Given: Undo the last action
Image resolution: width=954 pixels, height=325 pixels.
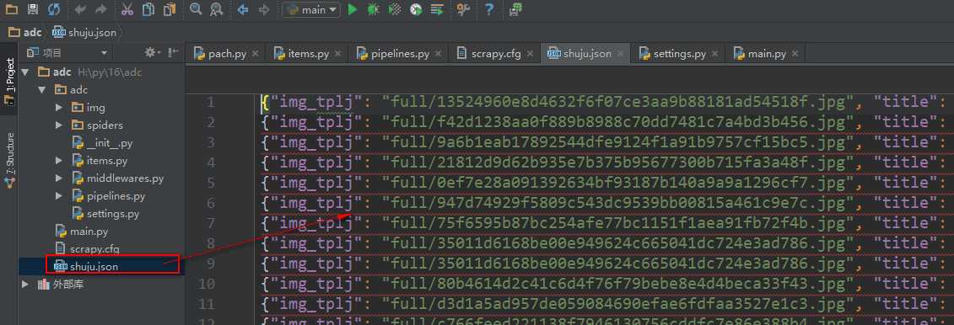Looking at the screenshot, I should click(80, 9).
